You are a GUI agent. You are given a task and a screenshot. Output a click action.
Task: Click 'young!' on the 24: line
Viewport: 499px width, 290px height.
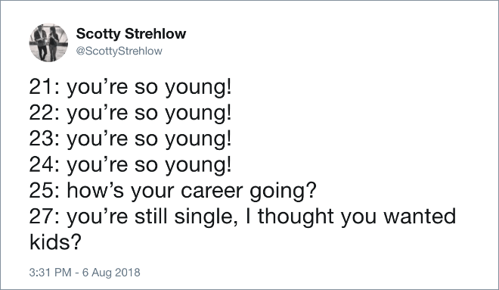click(x=198, y=166)
